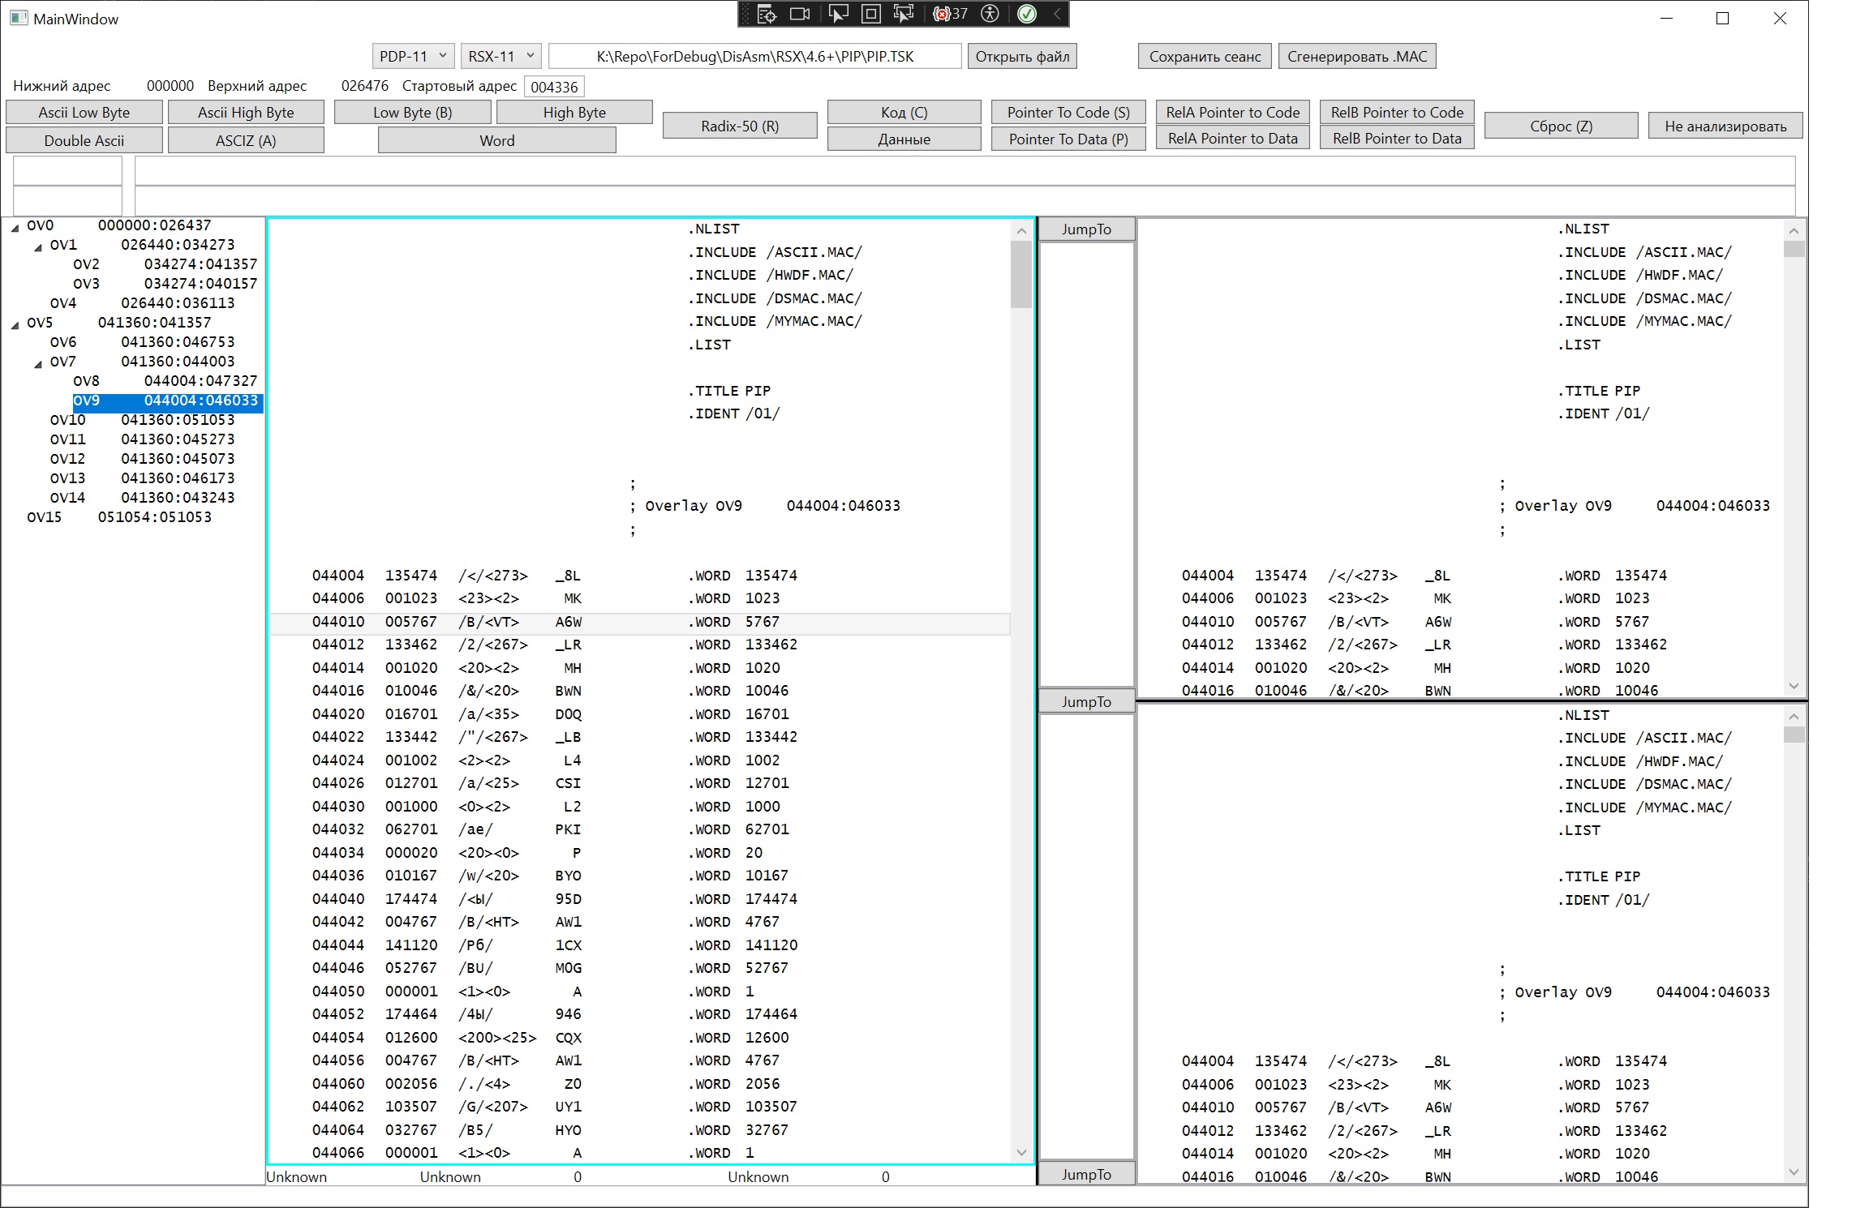Collapse the debug toolbar with chevron

1057,14
